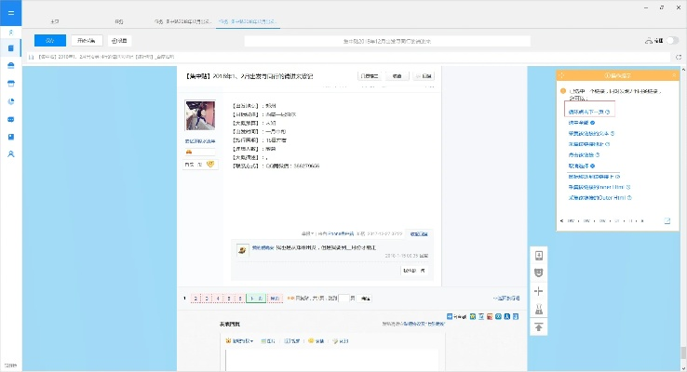
Task: Click the crown icon in reply editor toolbar
Action: tap(228, 341)
